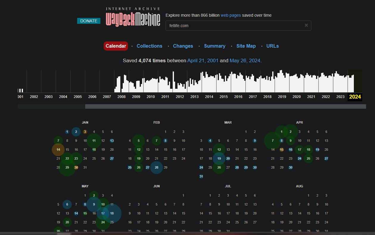Open January 29 capture bubble

point(67,167)
